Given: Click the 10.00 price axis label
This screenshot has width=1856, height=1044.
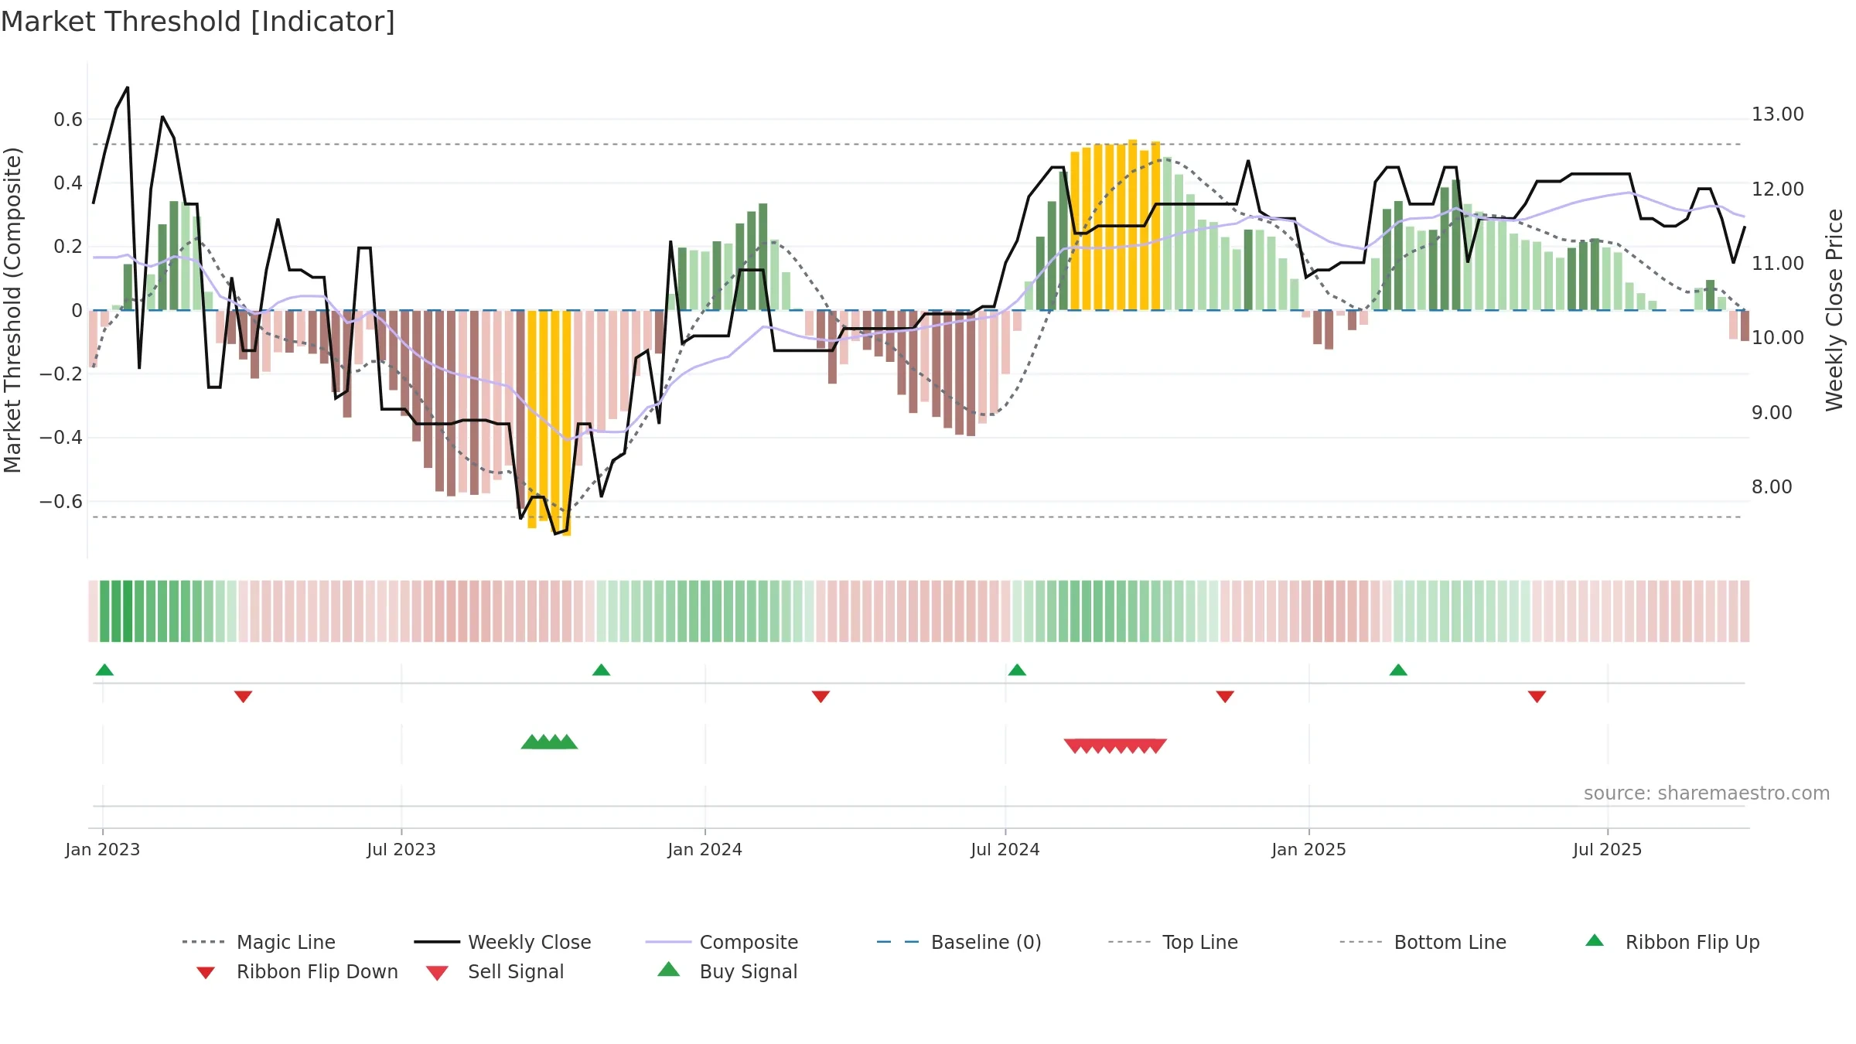Looking at the screenshot, I should pyautogui.click(x=1778, y=338).
